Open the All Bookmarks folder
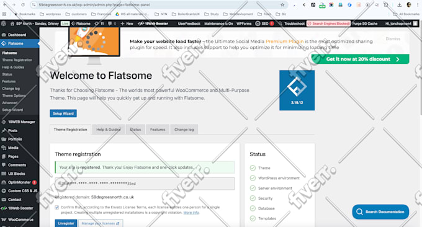 tap(406, 14)
